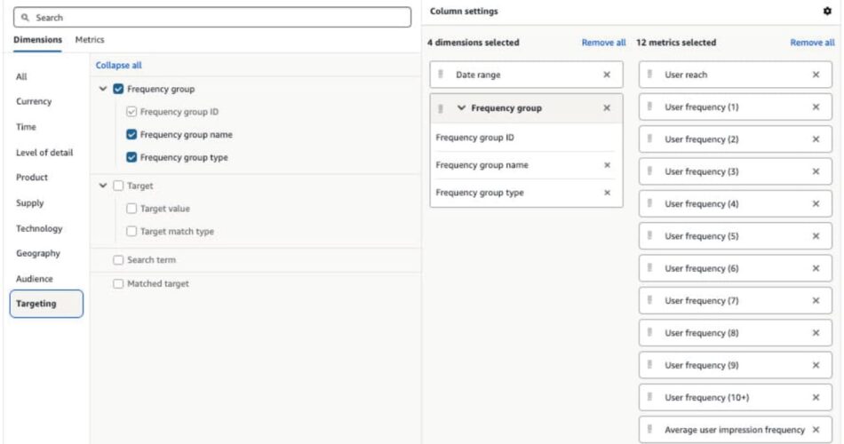This screenshot has width=844, height=444.
Task: Delete the User frequency (10+) metric
Action: click(x=816, y=398)
